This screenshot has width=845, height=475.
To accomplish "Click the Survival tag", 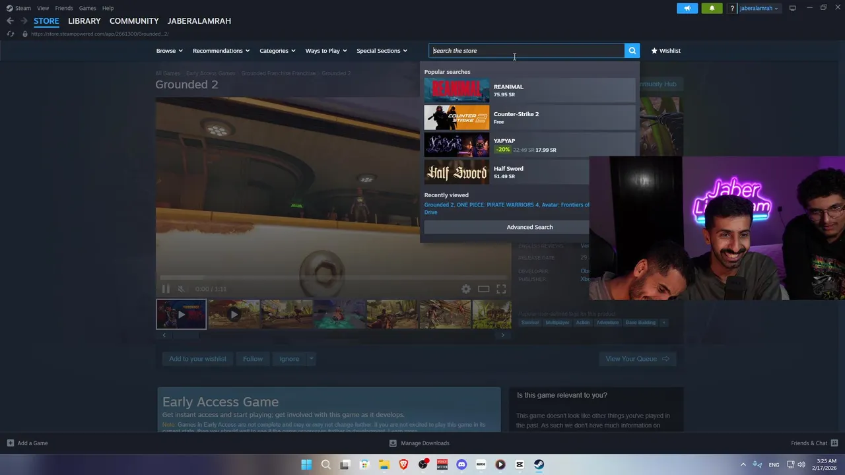I will pyautogui.click(x=530, y=323).
